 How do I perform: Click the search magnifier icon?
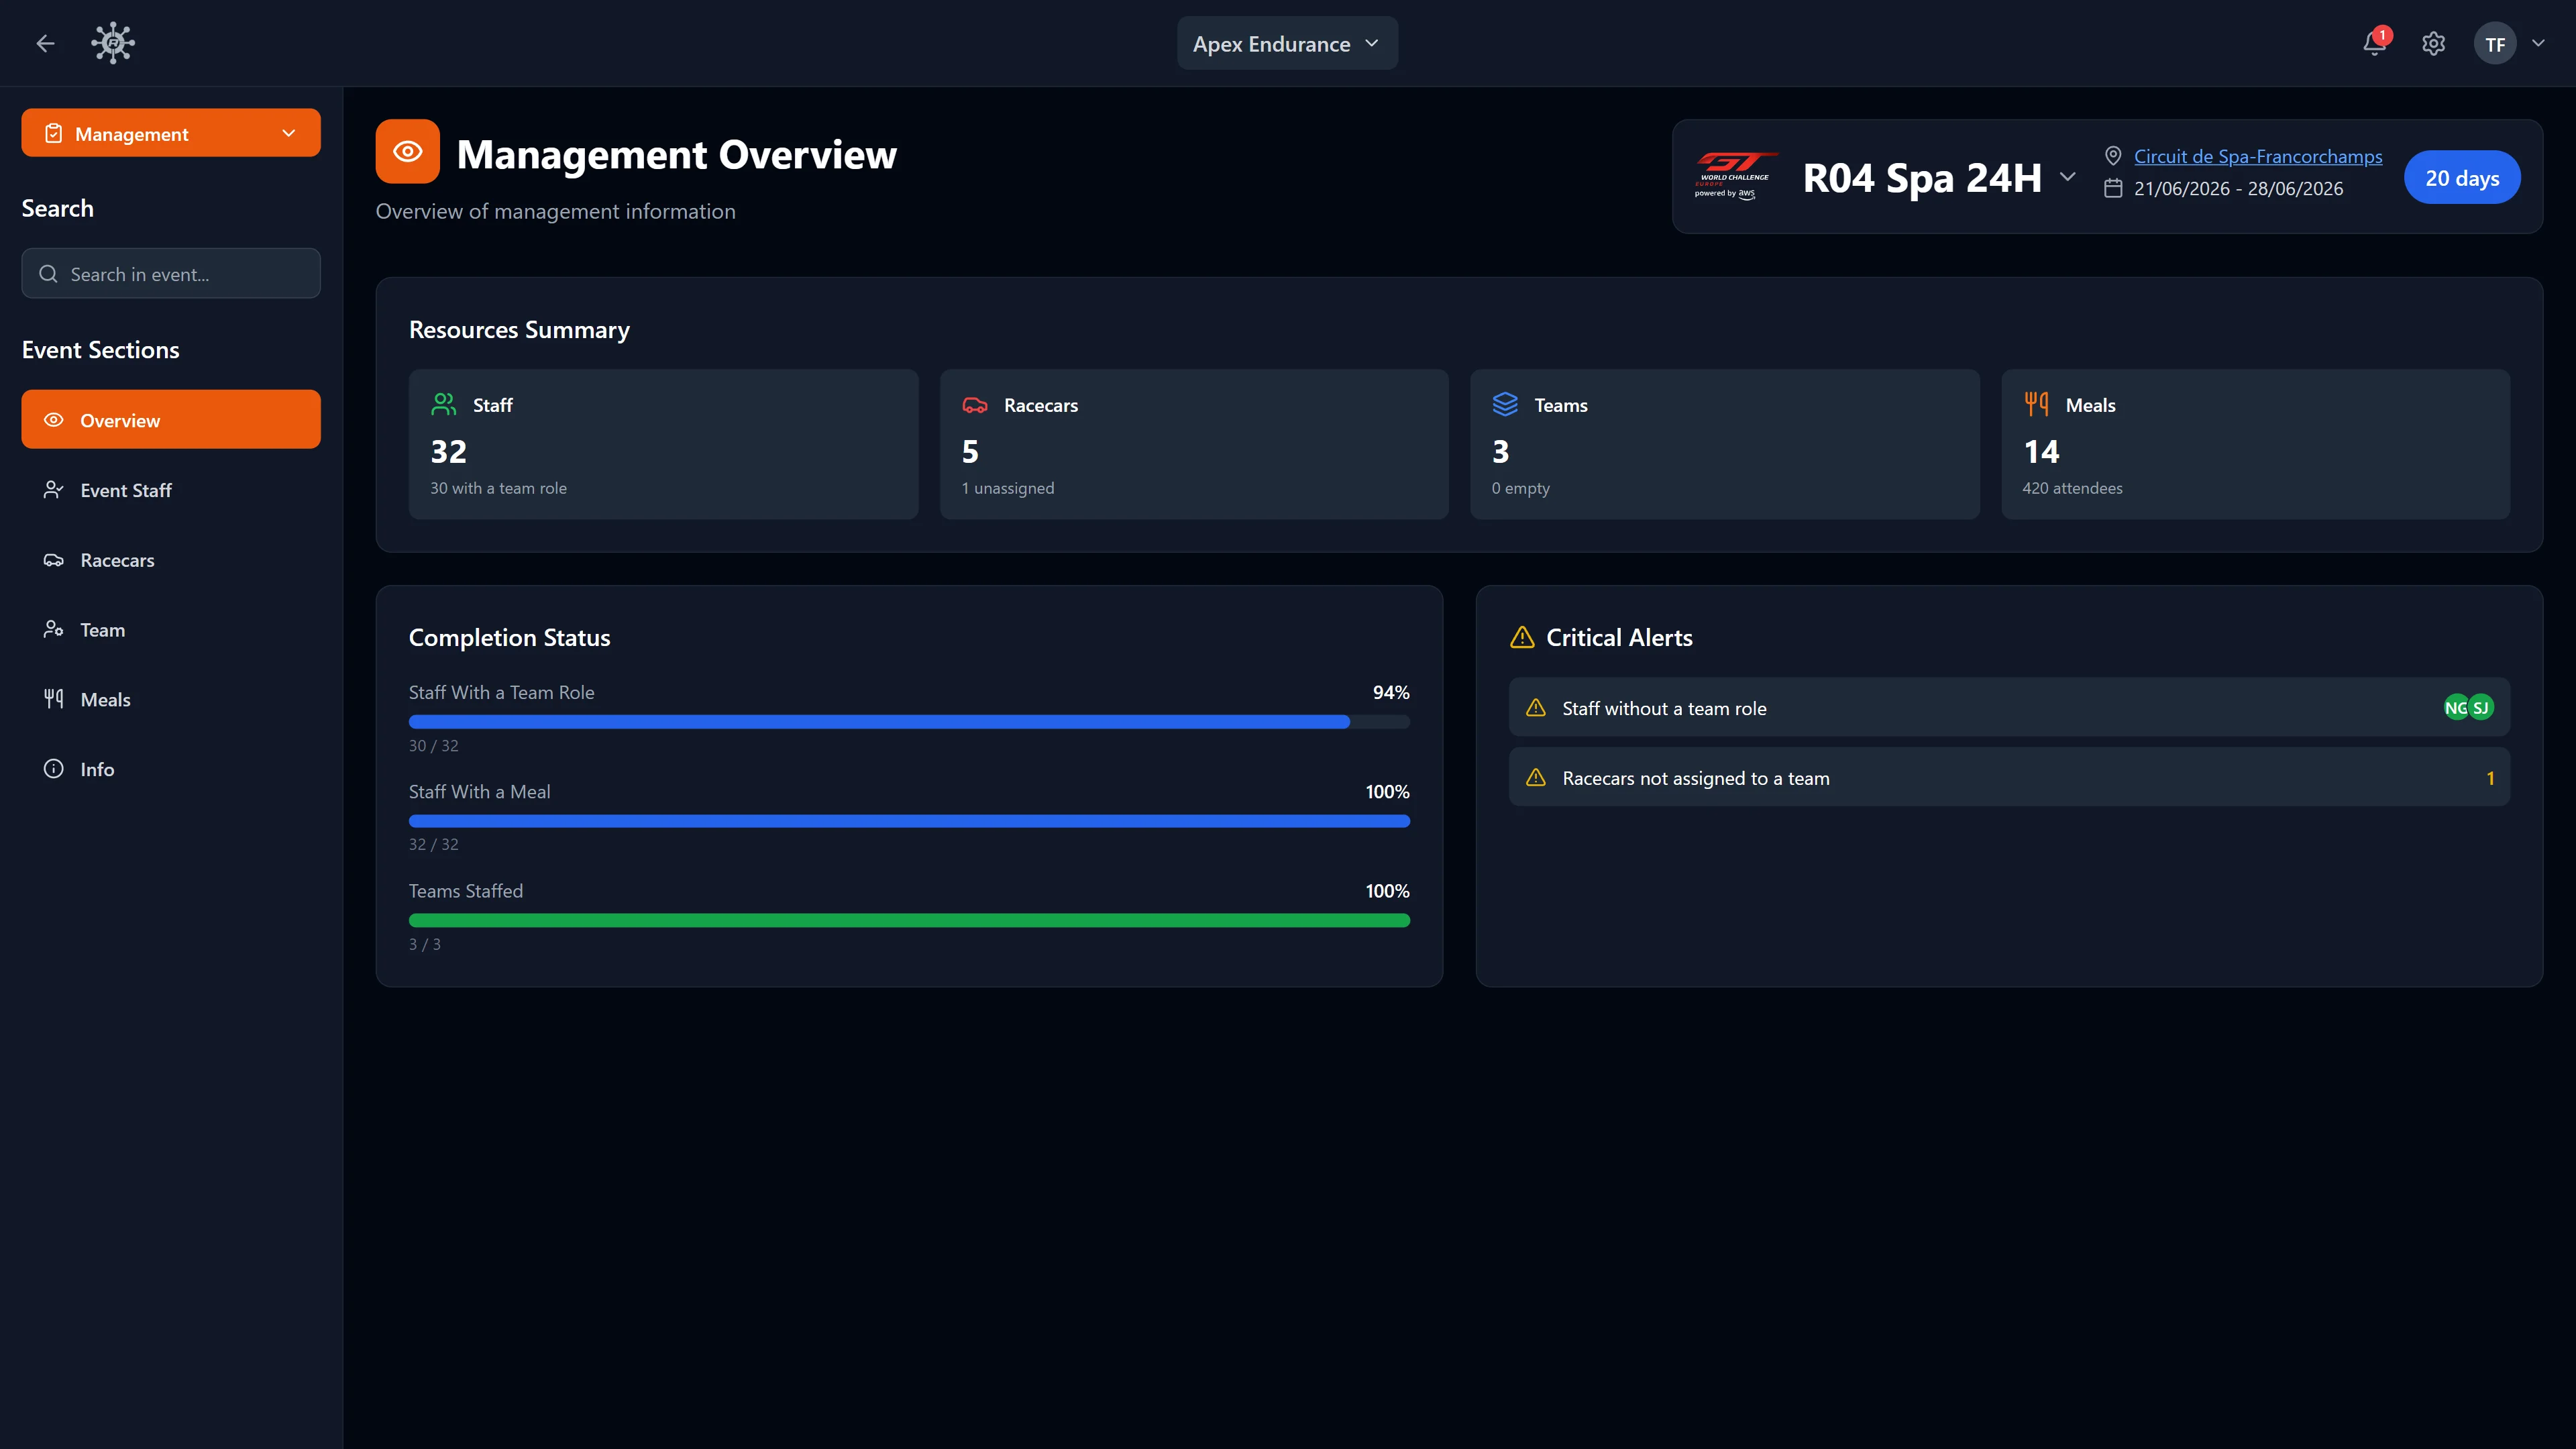(48, 273)
